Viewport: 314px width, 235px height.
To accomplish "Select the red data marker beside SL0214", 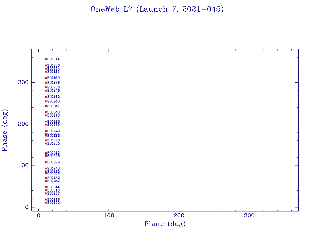I will coord(46,59).
